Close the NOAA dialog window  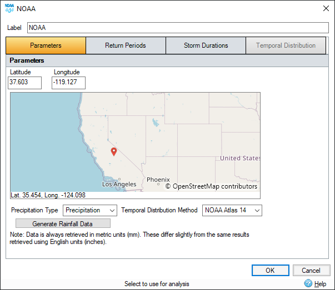pos(326,8)
